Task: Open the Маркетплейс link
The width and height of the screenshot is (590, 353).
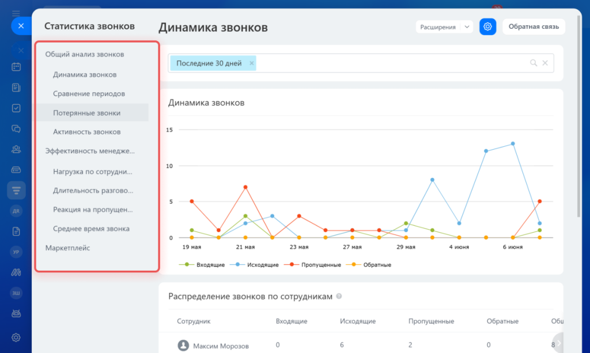Action: click(x=69, y=248)
